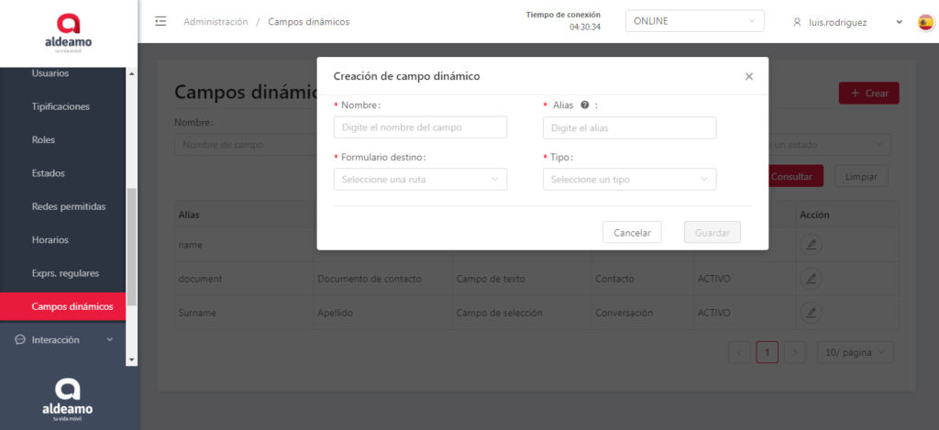Click the edit pencil for the document row

tap(810, 278)
